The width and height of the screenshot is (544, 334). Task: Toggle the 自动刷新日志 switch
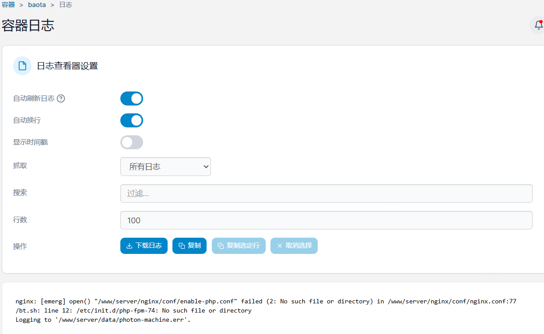coord(132,98)
